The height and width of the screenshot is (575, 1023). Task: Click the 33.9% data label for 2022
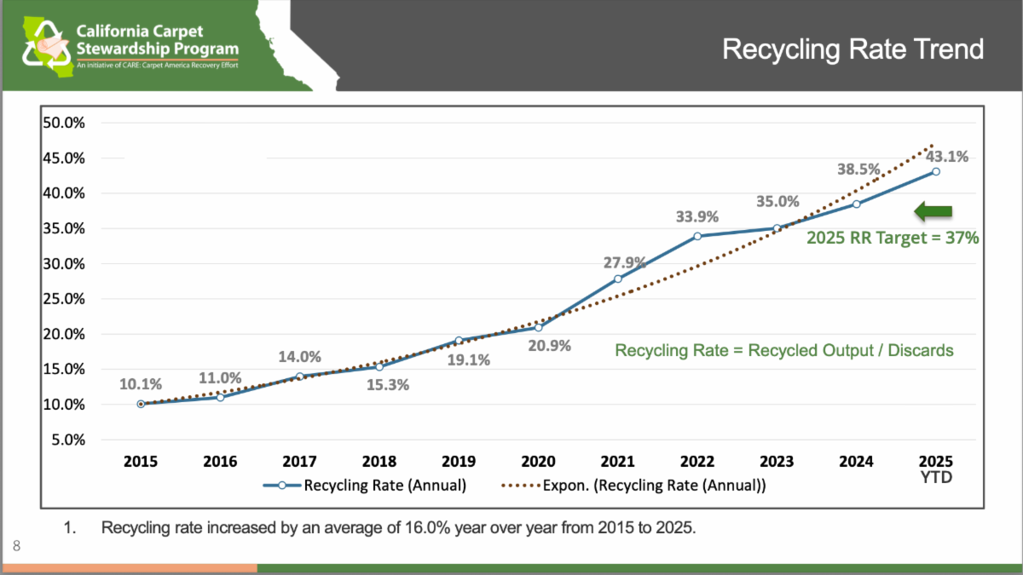698,216
